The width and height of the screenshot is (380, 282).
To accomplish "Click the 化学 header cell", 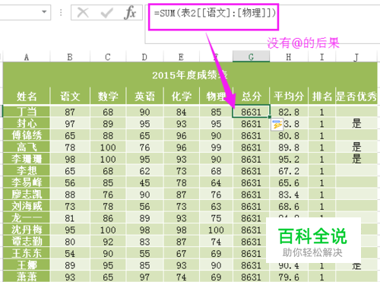I will click(182, 97).
